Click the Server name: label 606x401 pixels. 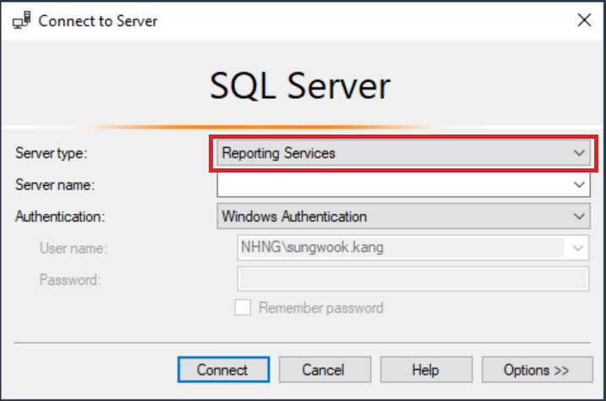click(x=55, y=184)
